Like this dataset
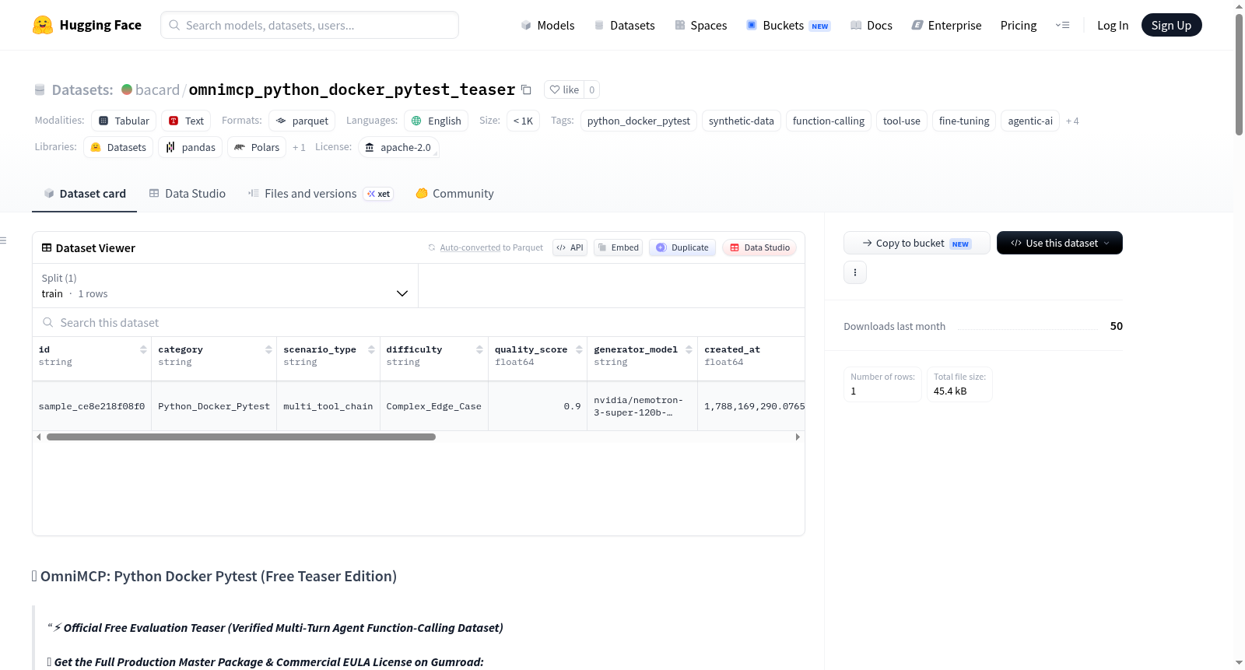The image size is (1245, 670). (x=564, y=89)
